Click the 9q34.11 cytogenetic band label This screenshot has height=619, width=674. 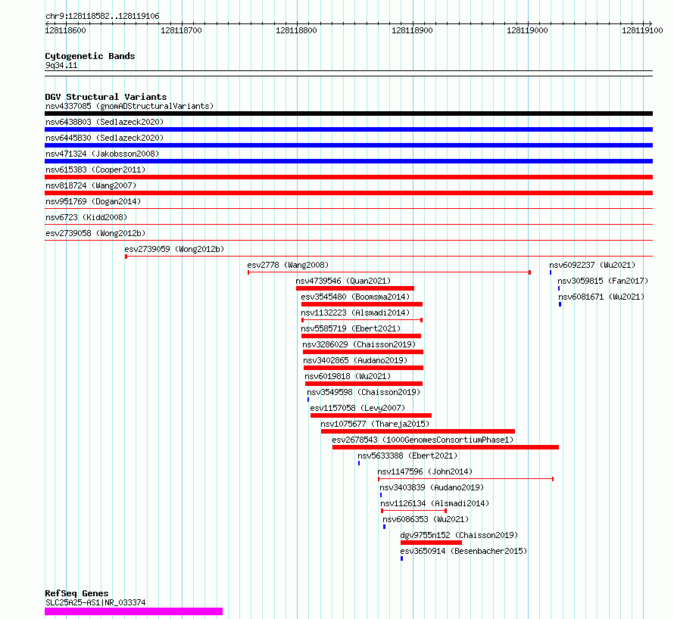61,65
